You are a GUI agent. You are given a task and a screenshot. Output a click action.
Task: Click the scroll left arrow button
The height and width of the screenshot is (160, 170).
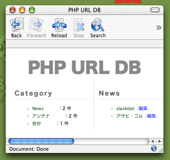(152, 141)
